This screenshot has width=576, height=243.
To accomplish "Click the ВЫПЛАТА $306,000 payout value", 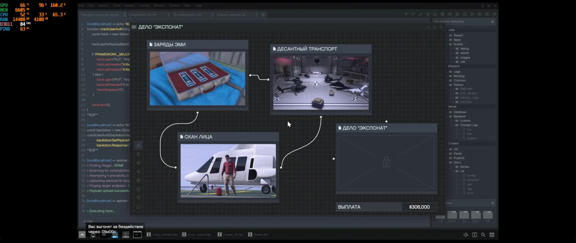I will [419, 207].
